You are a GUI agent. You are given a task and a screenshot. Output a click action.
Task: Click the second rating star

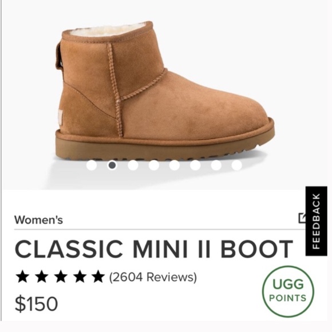click(x=41, y=276)
